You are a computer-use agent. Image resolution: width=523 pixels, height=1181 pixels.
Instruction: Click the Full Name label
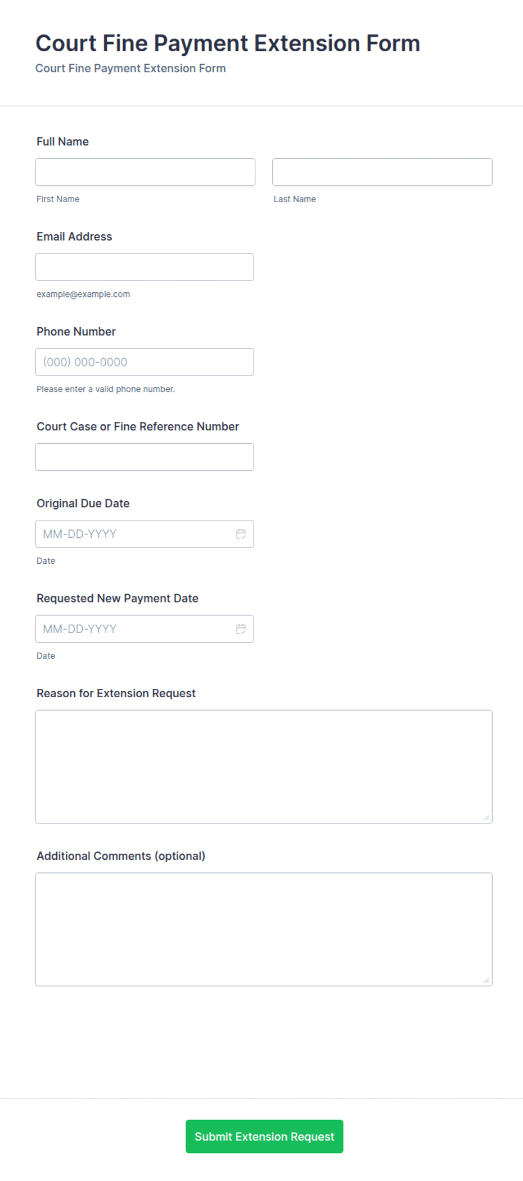(x=62, y=141)
